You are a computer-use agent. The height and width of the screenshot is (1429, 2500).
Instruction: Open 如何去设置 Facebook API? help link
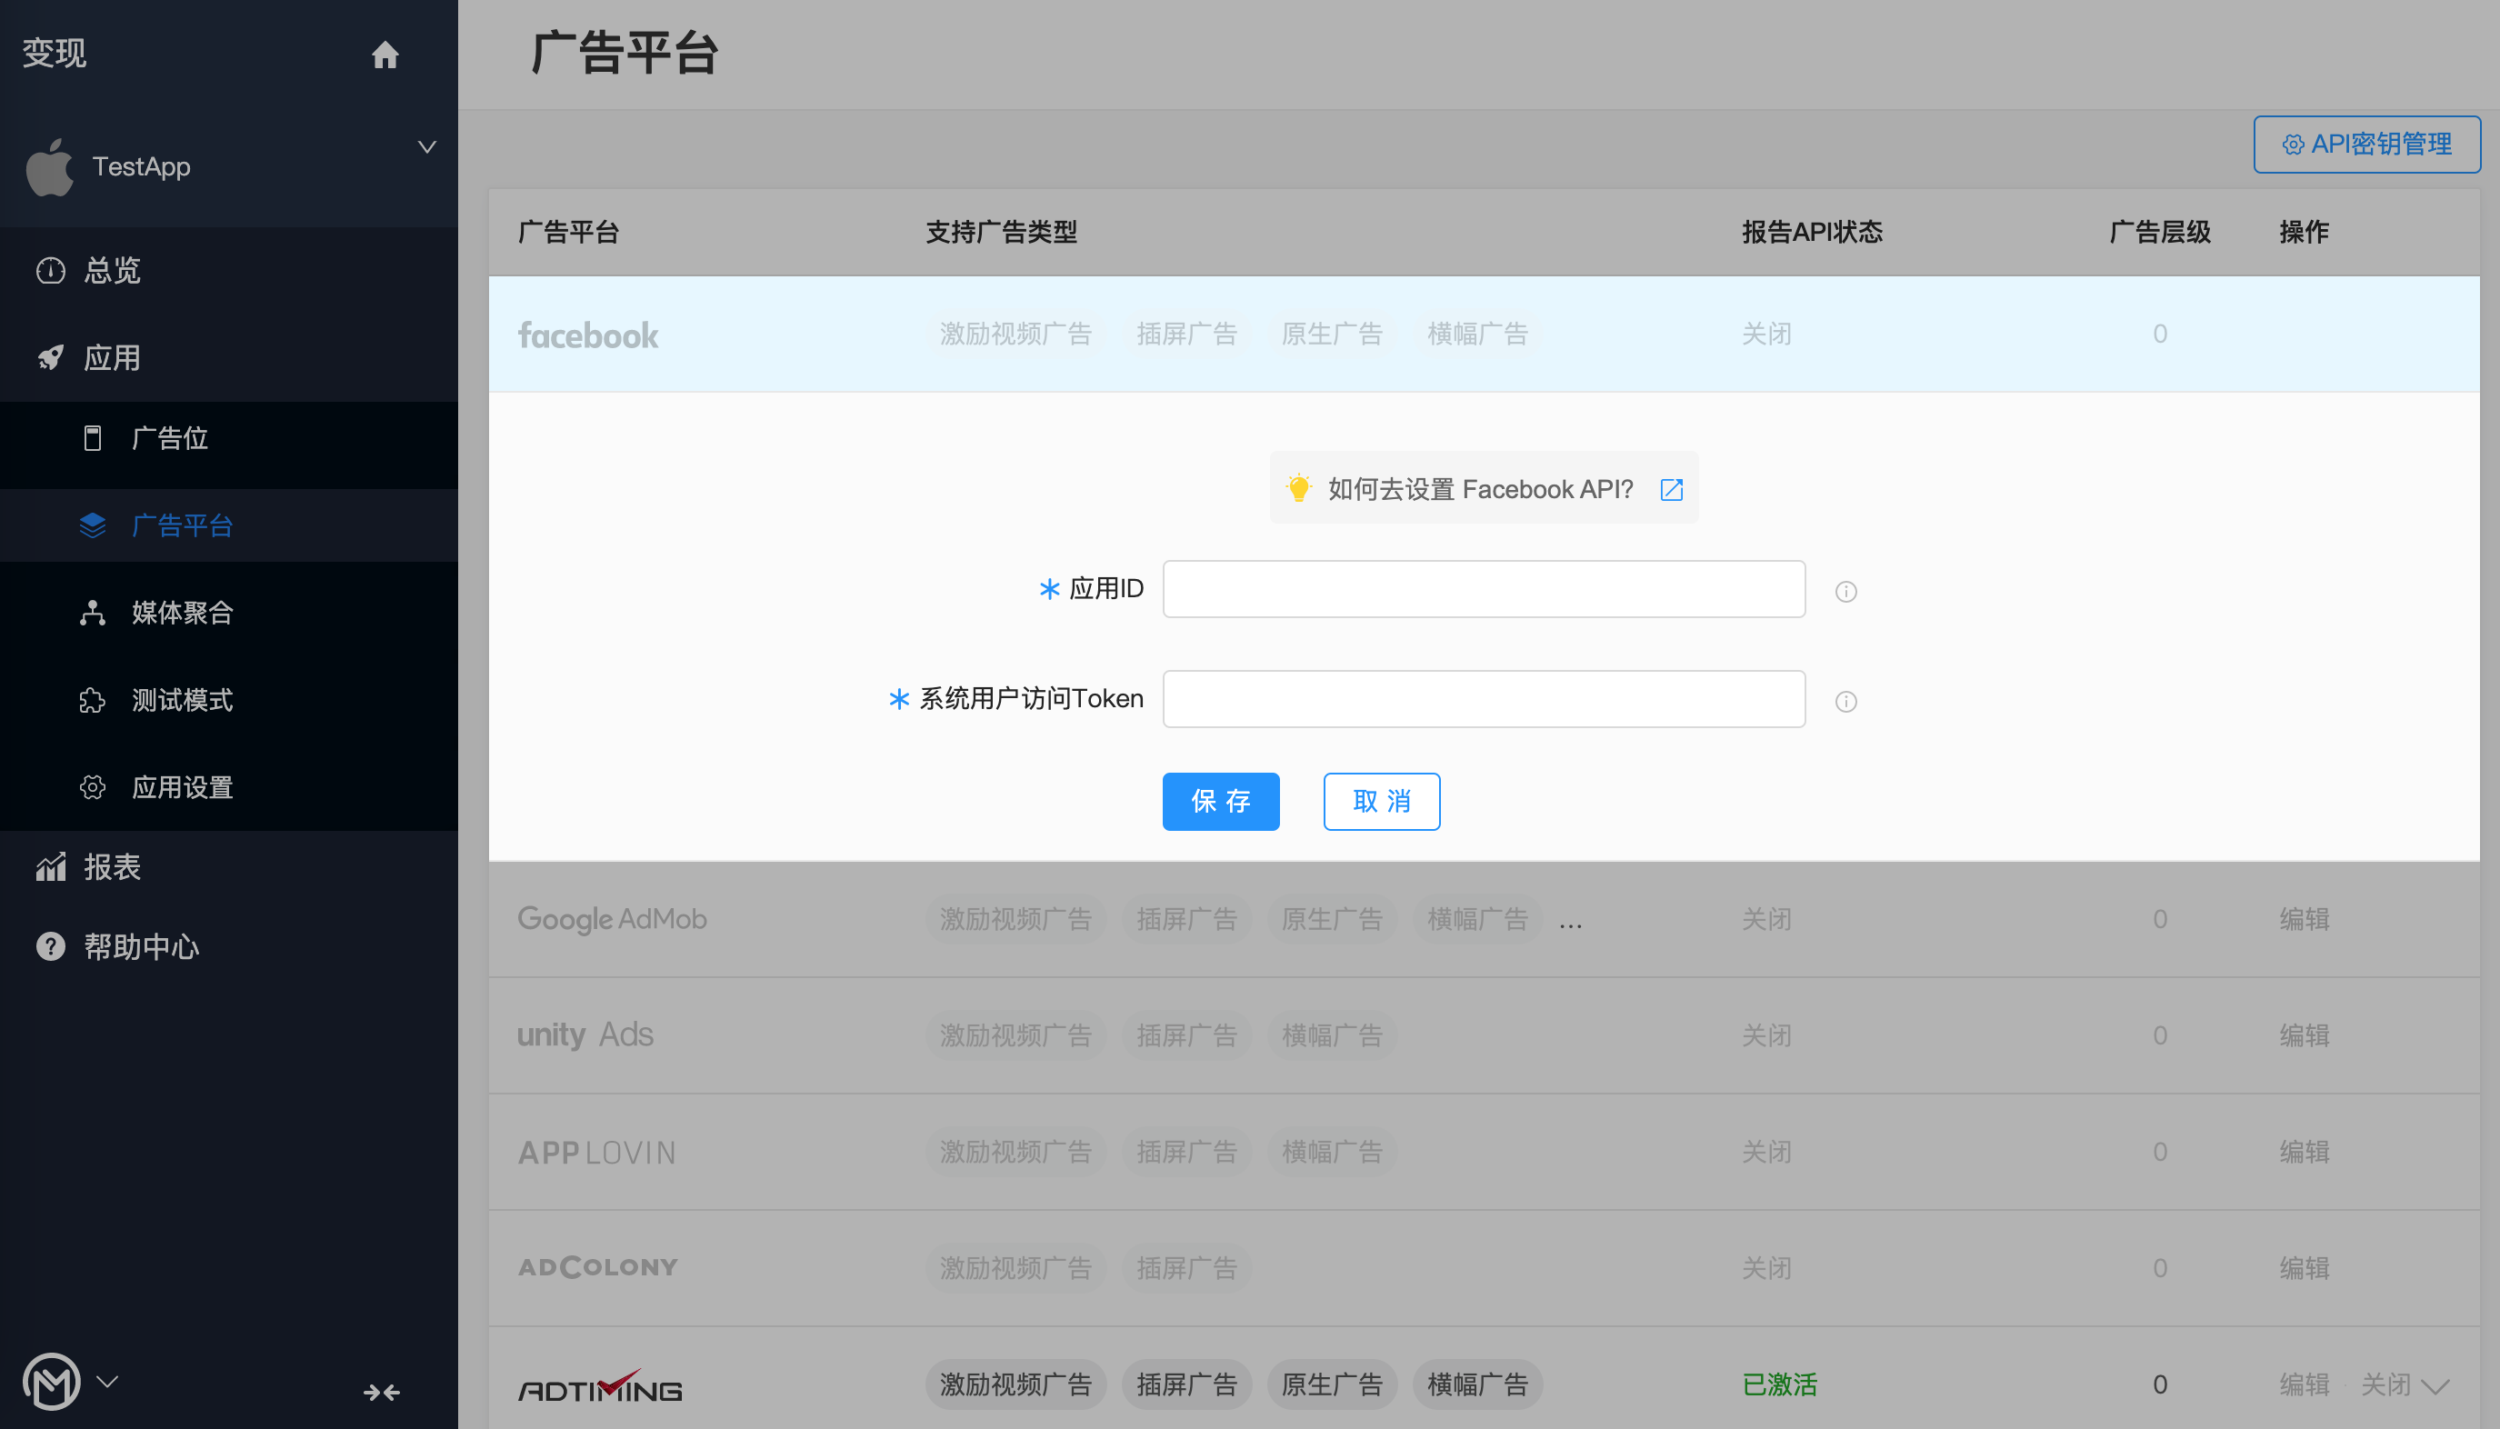pyautogui.click(x=1481, y=489)
